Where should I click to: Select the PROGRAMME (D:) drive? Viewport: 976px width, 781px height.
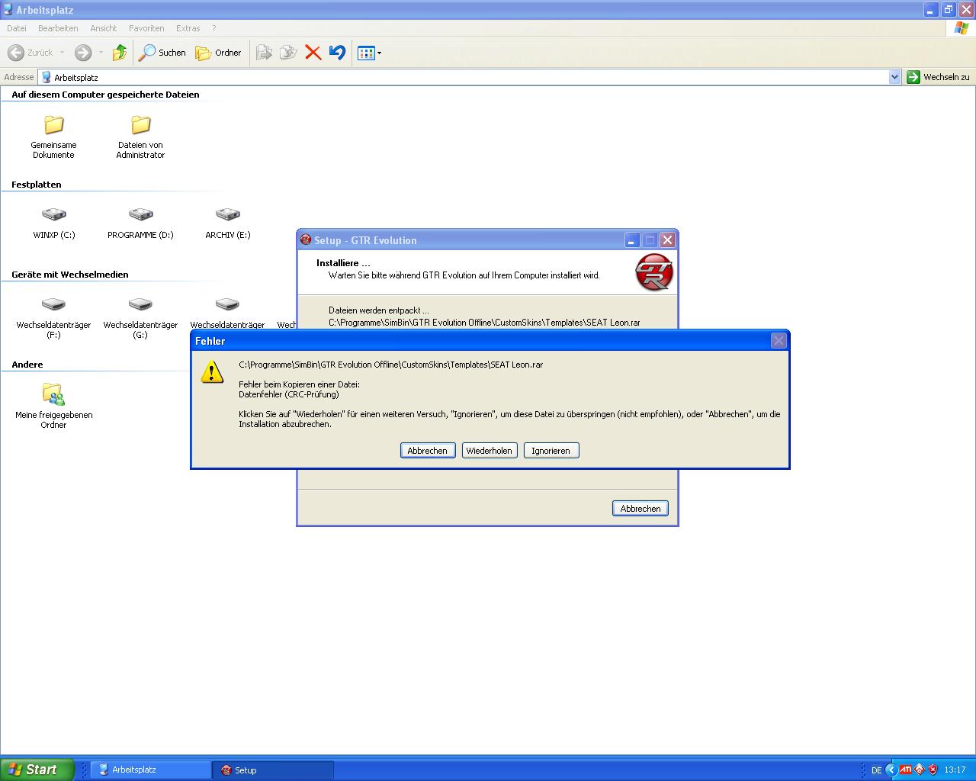(140, 215)
